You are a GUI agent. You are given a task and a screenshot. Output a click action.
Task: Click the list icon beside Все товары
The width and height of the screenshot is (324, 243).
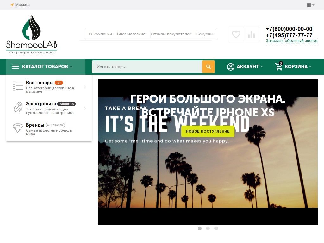(18, 86)
